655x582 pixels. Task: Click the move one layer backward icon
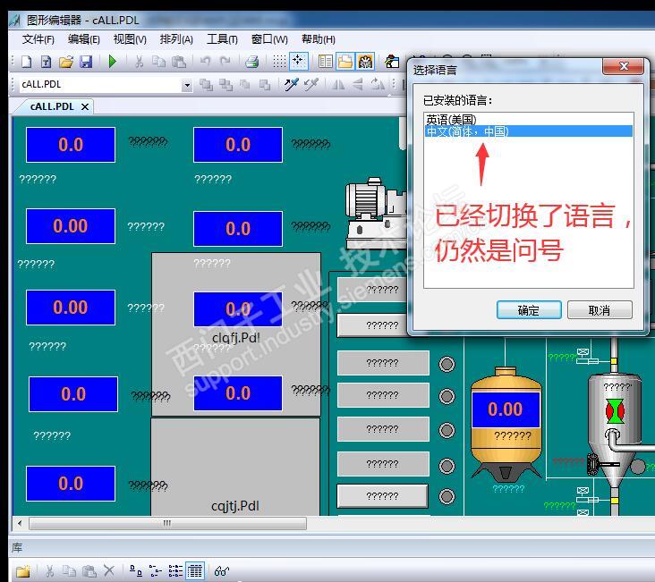point(265,85)
